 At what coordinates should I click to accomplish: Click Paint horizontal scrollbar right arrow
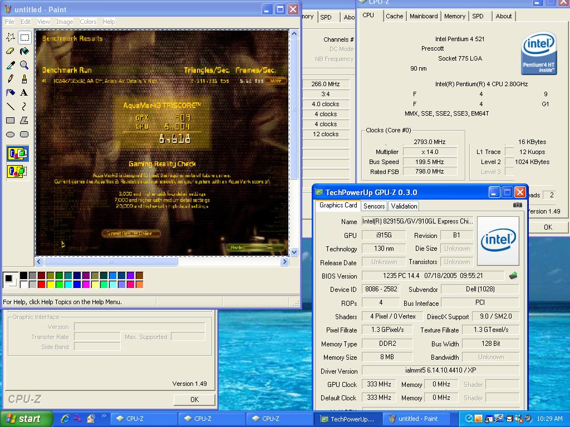coord(284,261)
